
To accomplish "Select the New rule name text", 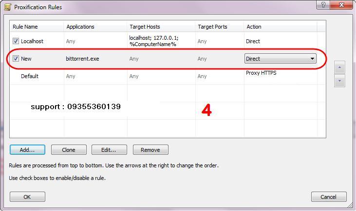I will pos(26,59).
